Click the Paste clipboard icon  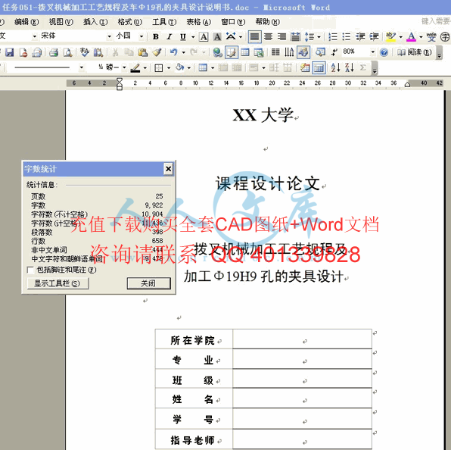click(x=143, y=52)
